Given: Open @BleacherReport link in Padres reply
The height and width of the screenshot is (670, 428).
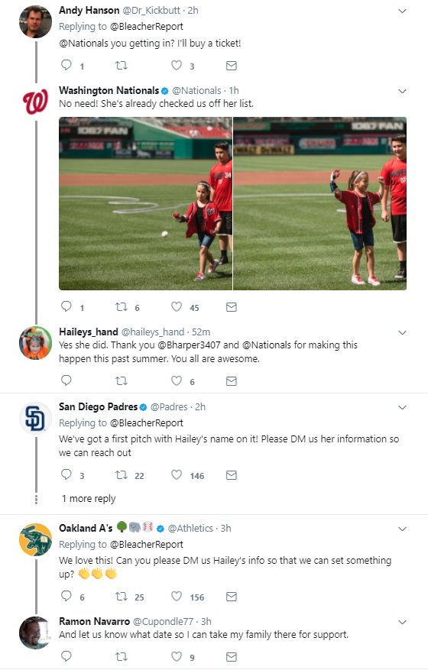Looking at the screenshot, I should (147, 422).
